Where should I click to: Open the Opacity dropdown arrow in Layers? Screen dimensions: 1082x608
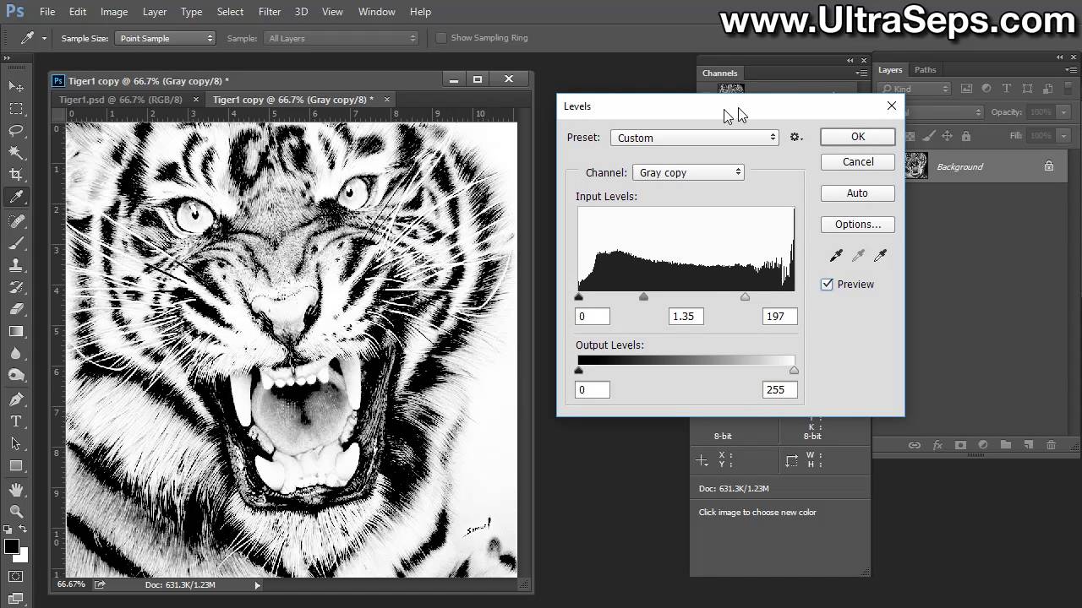[1063, 112]
